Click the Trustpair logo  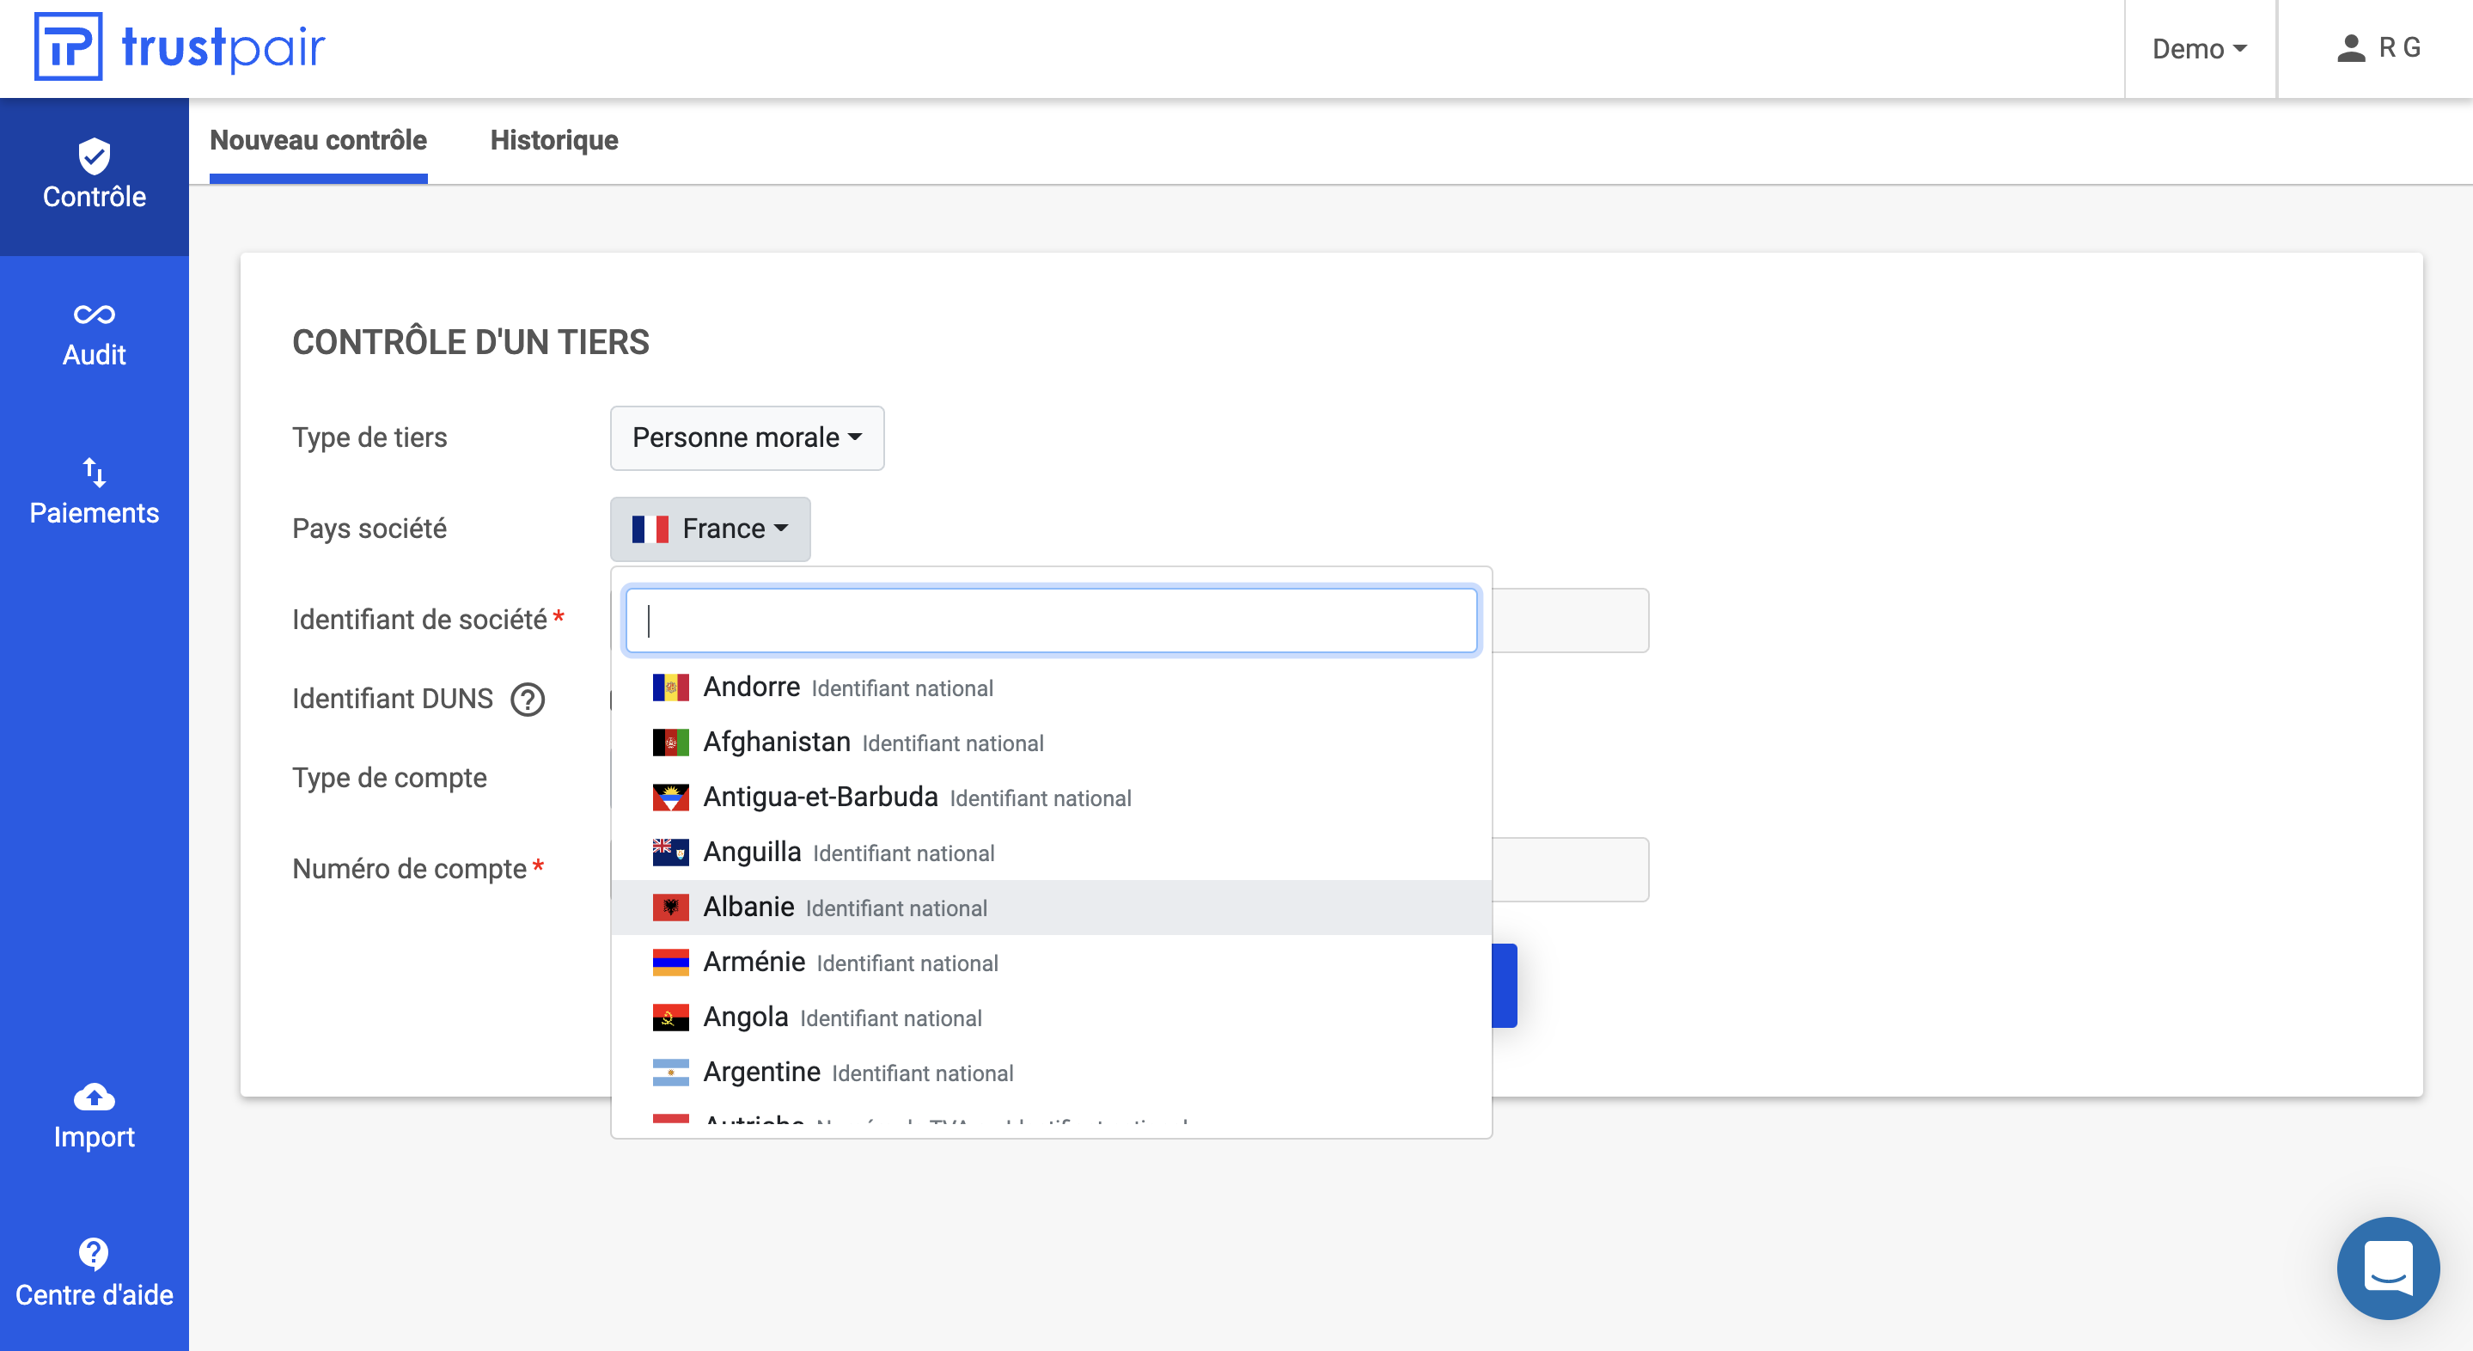[x=178, y=47]
